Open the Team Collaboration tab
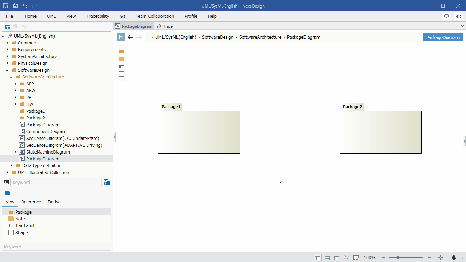The width and height of the screenshot is (466, 262). (155, 16)
